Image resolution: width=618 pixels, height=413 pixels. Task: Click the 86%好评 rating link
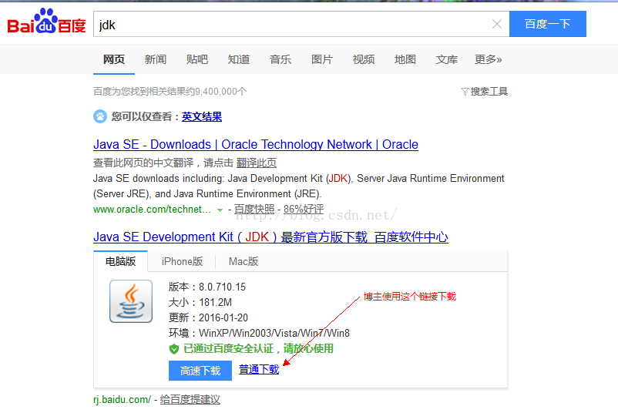pos(304,210)
